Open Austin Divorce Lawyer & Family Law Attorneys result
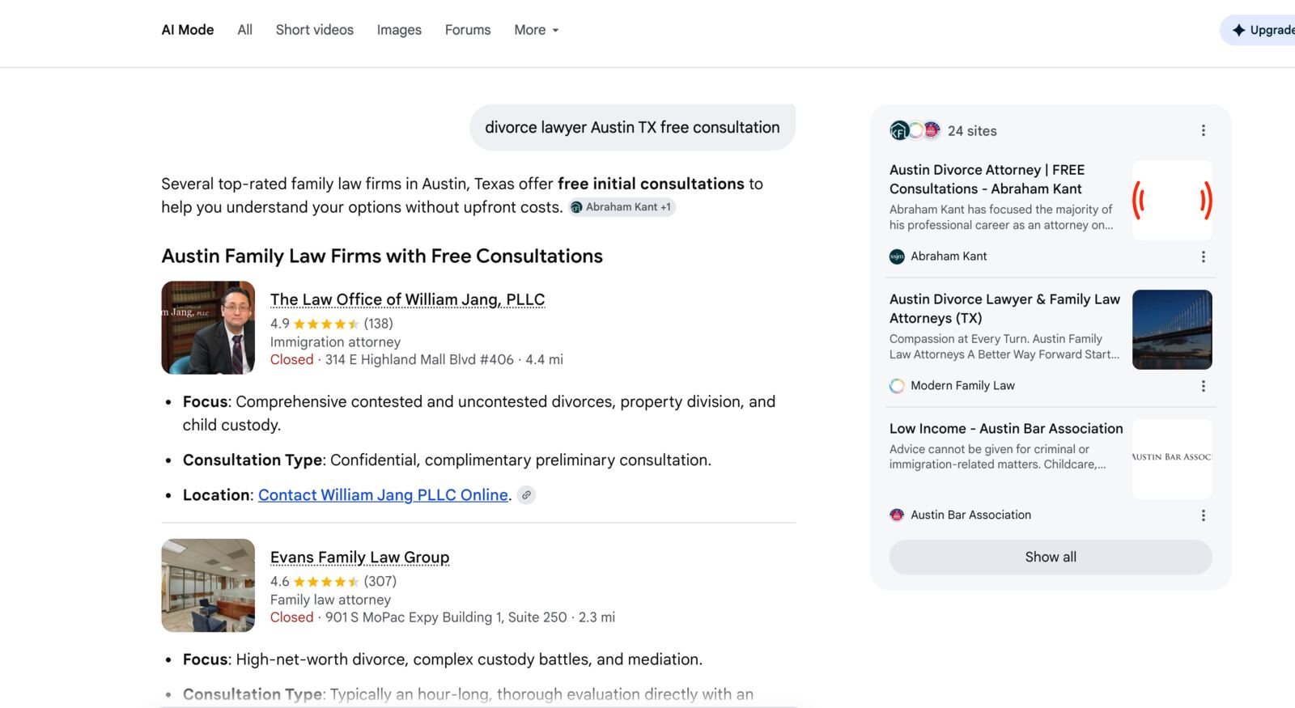The image size is (1295, 708). [x=1004, y=308]
